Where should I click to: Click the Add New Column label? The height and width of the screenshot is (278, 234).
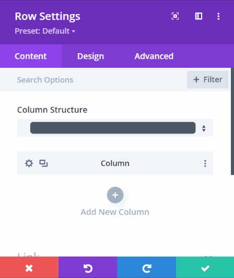pyautogui.click(x=115, y=212)
